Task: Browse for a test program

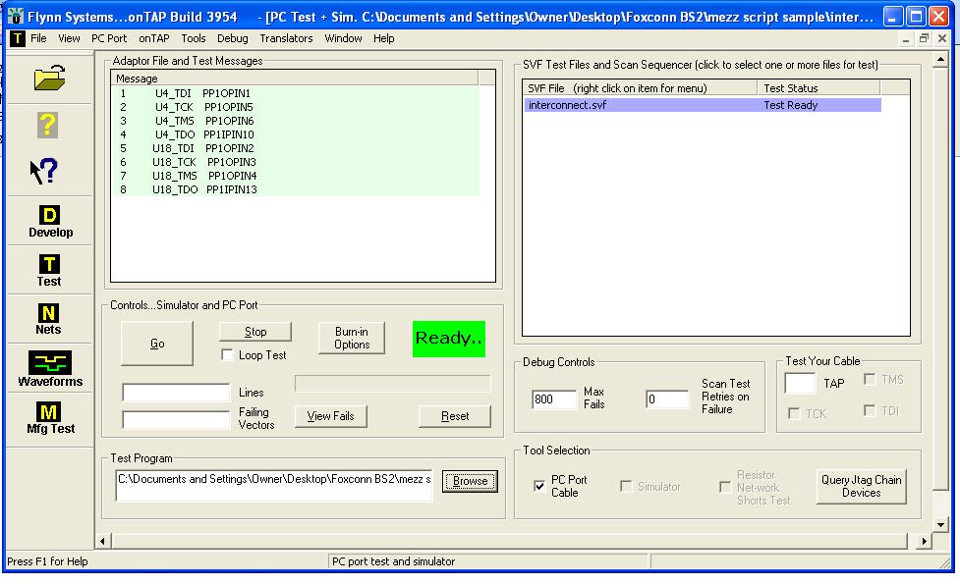Action: pos(471,481)
